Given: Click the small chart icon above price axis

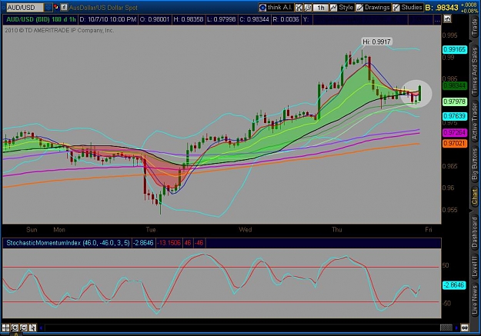Looking at the screenshot, I should (447, 19).
